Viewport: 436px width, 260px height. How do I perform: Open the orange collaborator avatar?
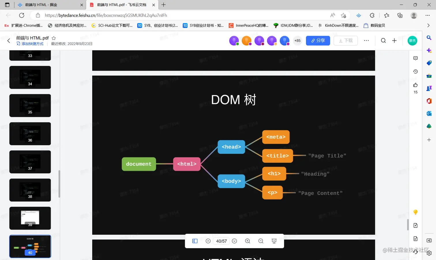(x=247, y=41)
